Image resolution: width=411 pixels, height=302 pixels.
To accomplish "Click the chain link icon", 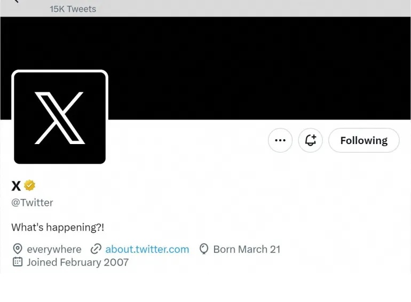I will tap(96, 249).
